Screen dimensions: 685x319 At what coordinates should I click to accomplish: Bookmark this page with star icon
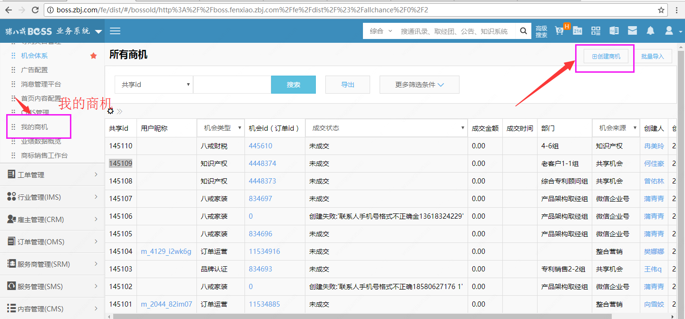coord(661,10)
